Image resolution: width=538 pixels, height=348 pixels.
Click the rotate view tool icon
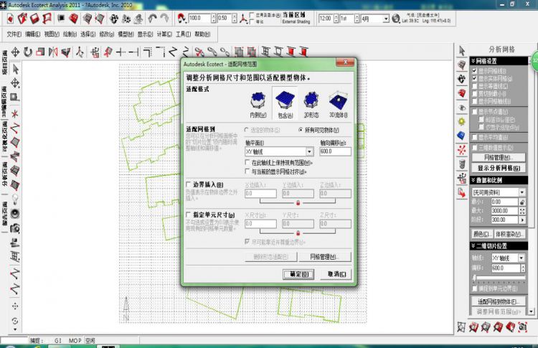click(x=27, y=52)
